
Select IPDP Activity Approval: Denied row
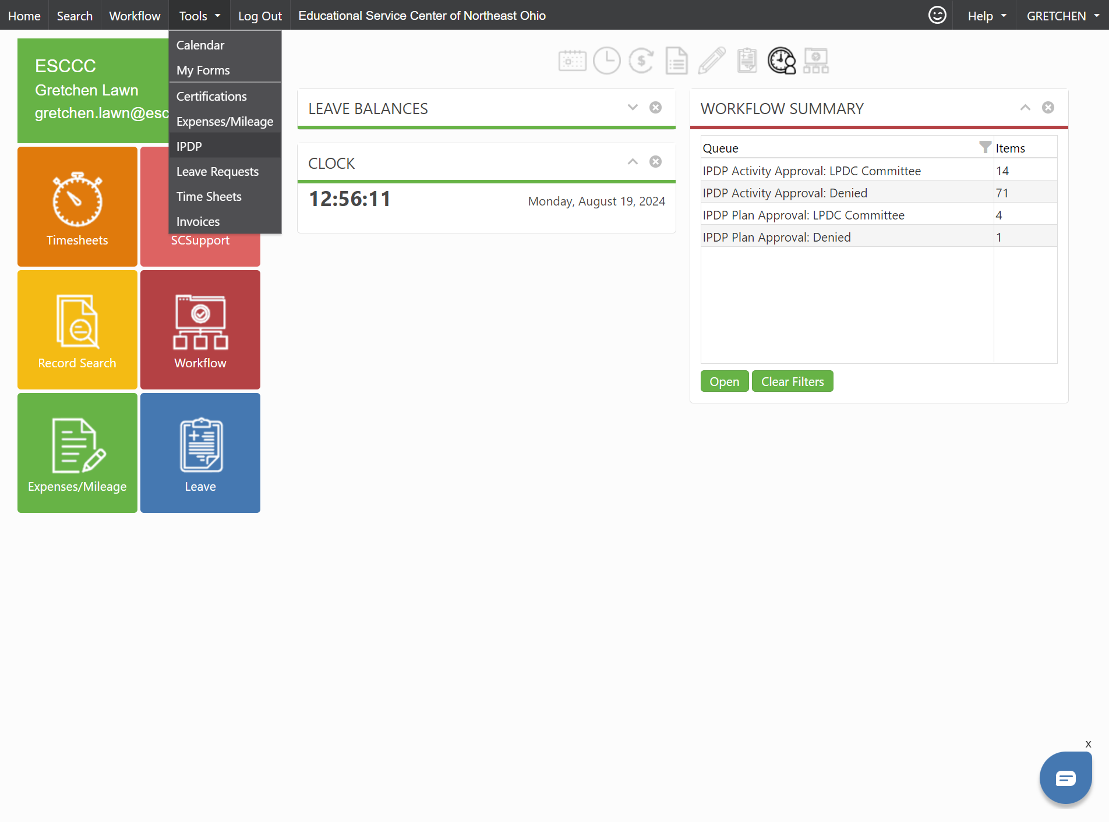pos(879,193)
